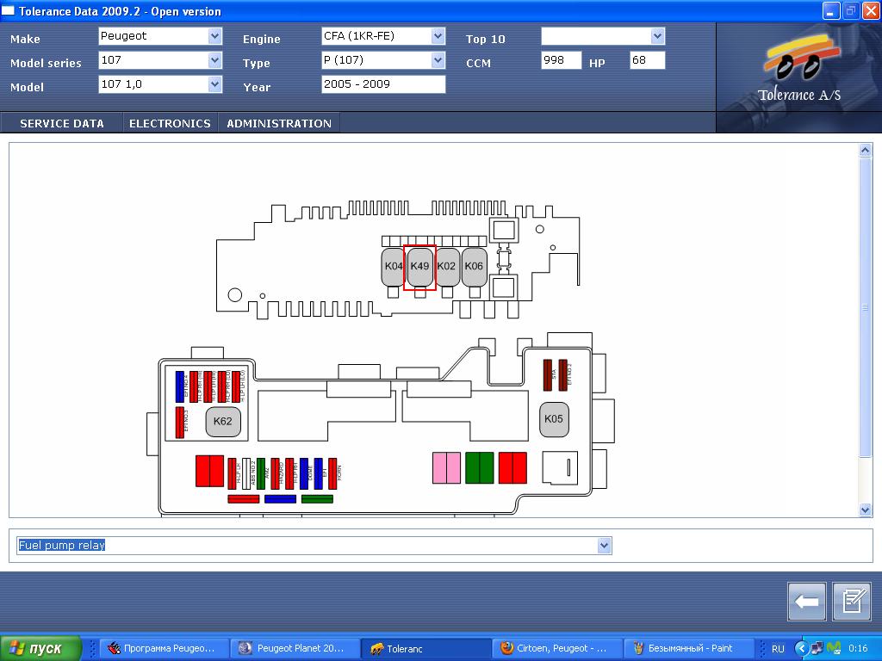Viewport: 882px width, 661px height.
Task: Click the blue EFI NO.4 fuse
Action: point(180,386)
